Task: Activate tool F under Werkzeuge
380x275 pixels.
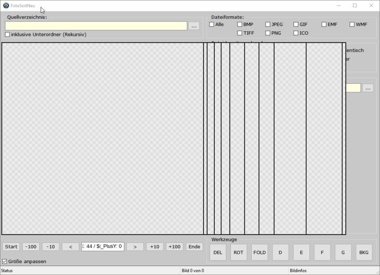Action: 322,252
